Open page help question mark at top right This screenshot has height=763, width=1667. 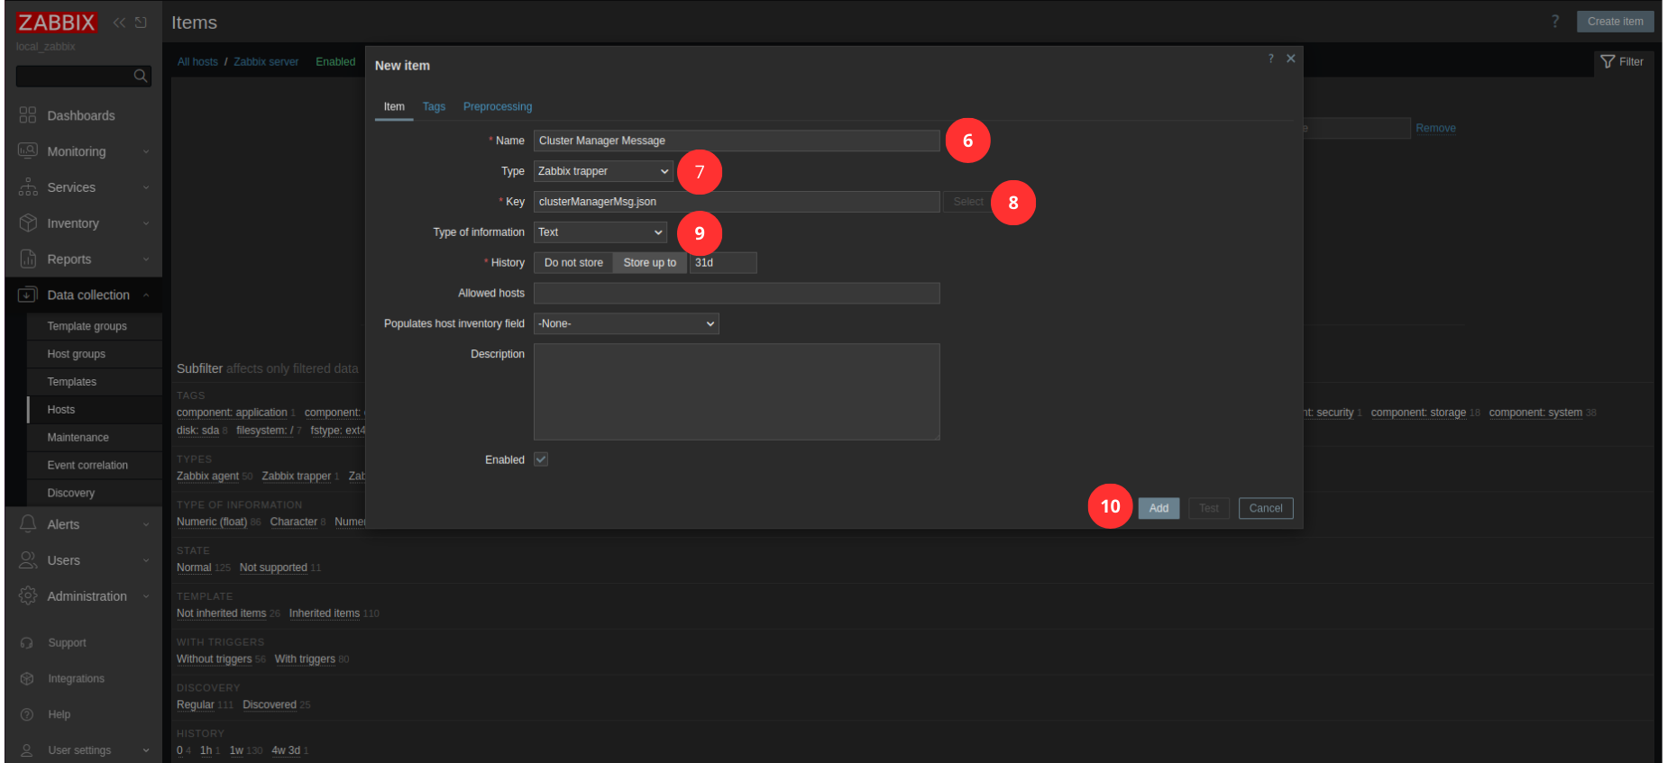click(1555, 22)
